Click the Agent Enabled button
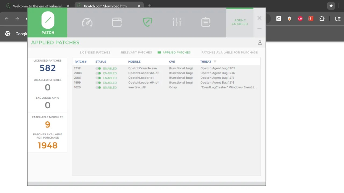Viewport: 344px width, 193px height. click(x=240, y=22)
